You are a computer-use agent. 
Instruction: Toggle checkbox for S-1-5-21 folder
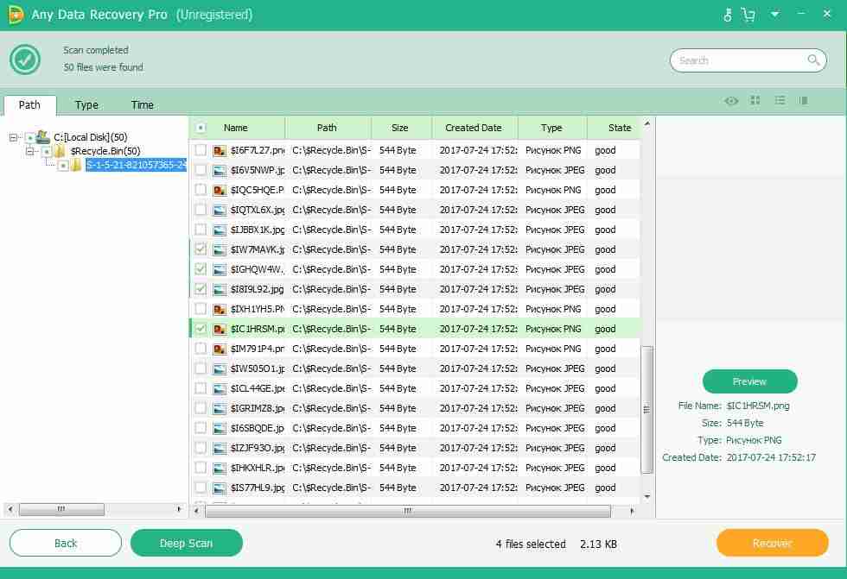tap(63, 166)
